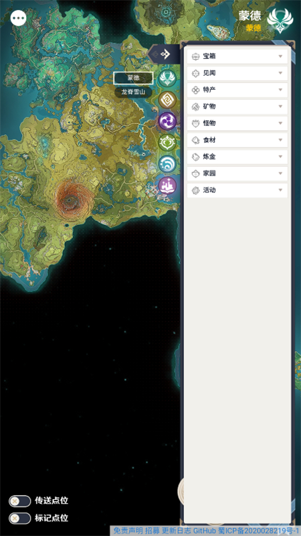Click the event icon beside 活动
This screenshot has height=536, width=301.
(x=195, y=190)
